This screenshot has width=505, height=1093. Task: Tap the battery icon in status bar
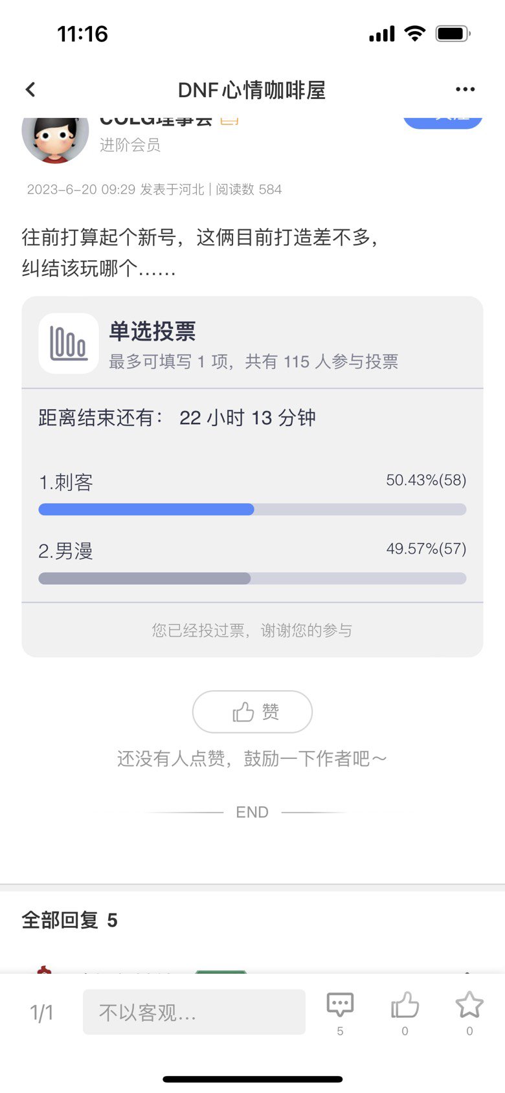(x=453, y=34)
